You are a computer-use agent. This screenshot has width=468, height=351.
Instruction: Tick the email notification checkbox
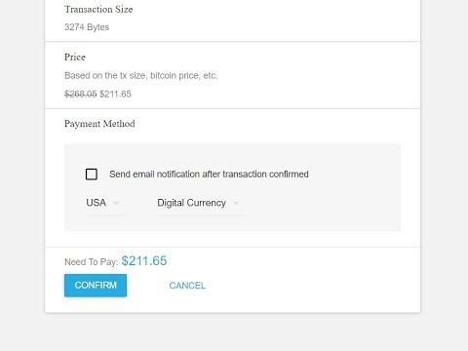pos(92,175)
